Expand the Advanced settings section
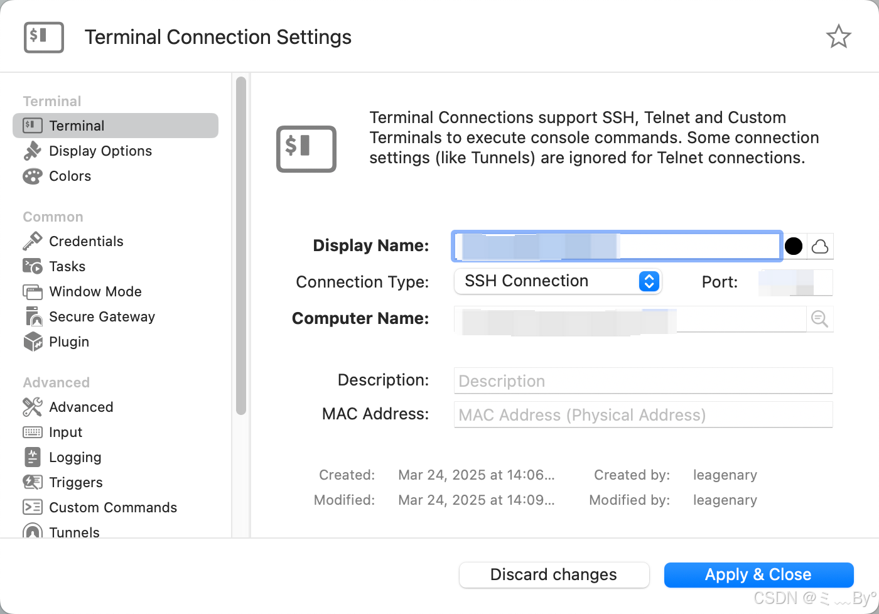The height and width of the screenshot is (614, 879). [x=56, y=382]
